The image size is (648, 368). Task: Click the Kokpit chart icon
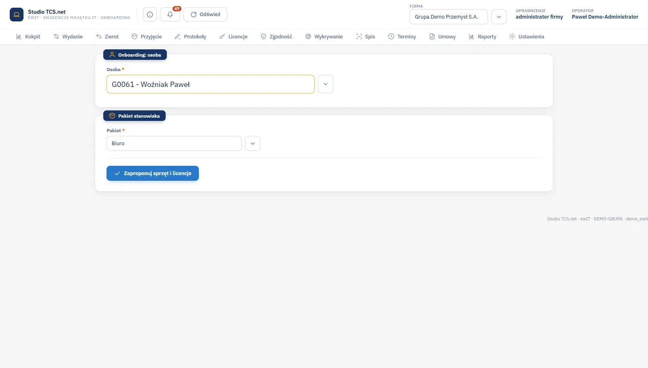(x=19, y=36)
